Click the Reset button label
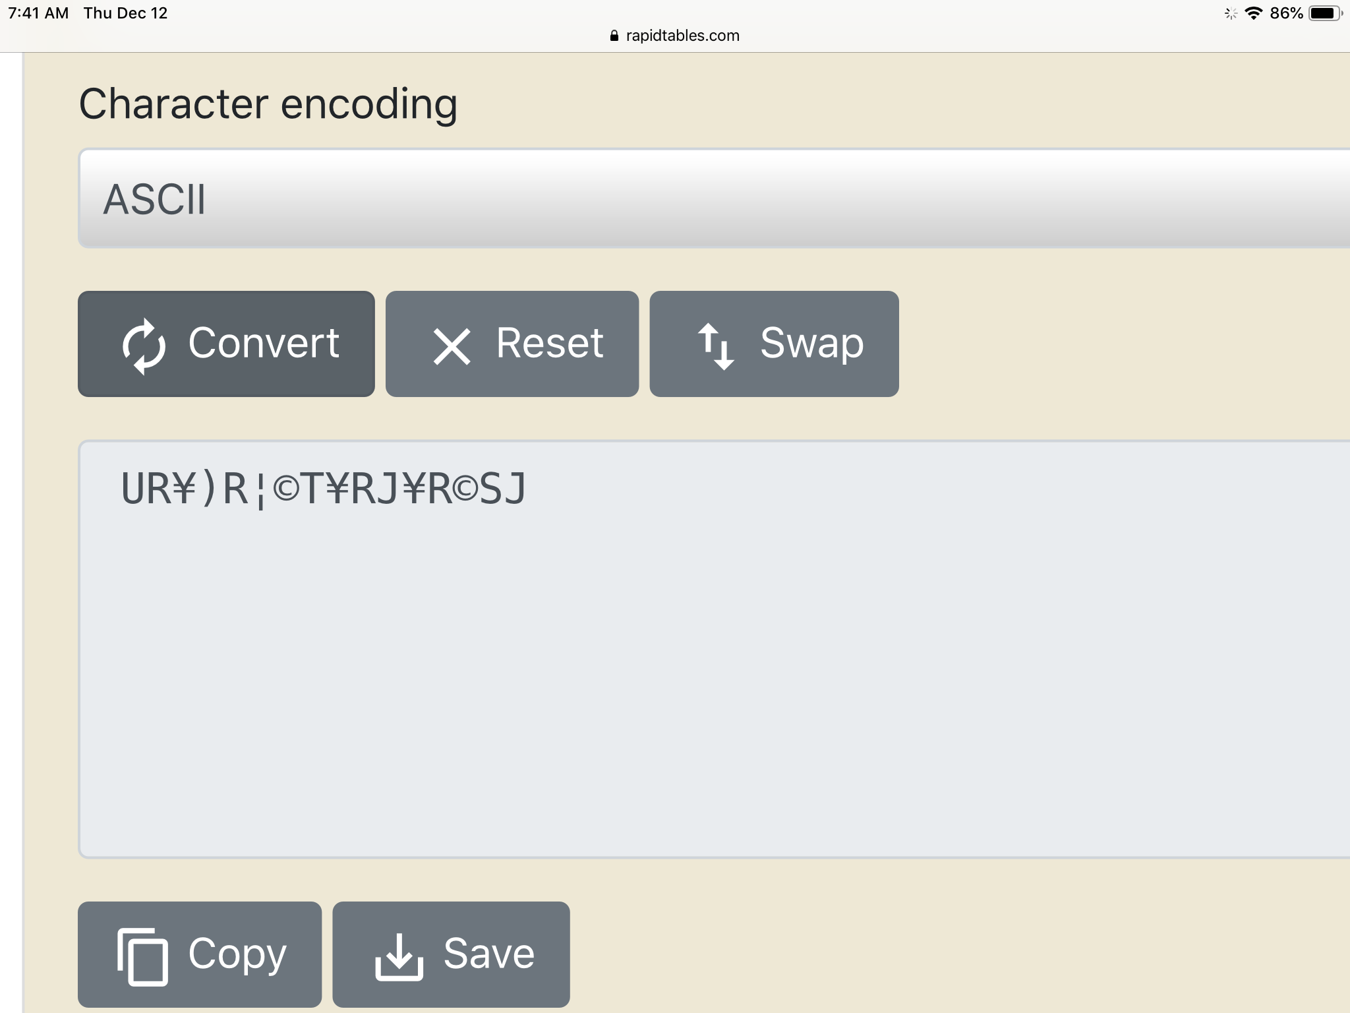Viewport: 1350px width, 1013px height. [550, 343]
